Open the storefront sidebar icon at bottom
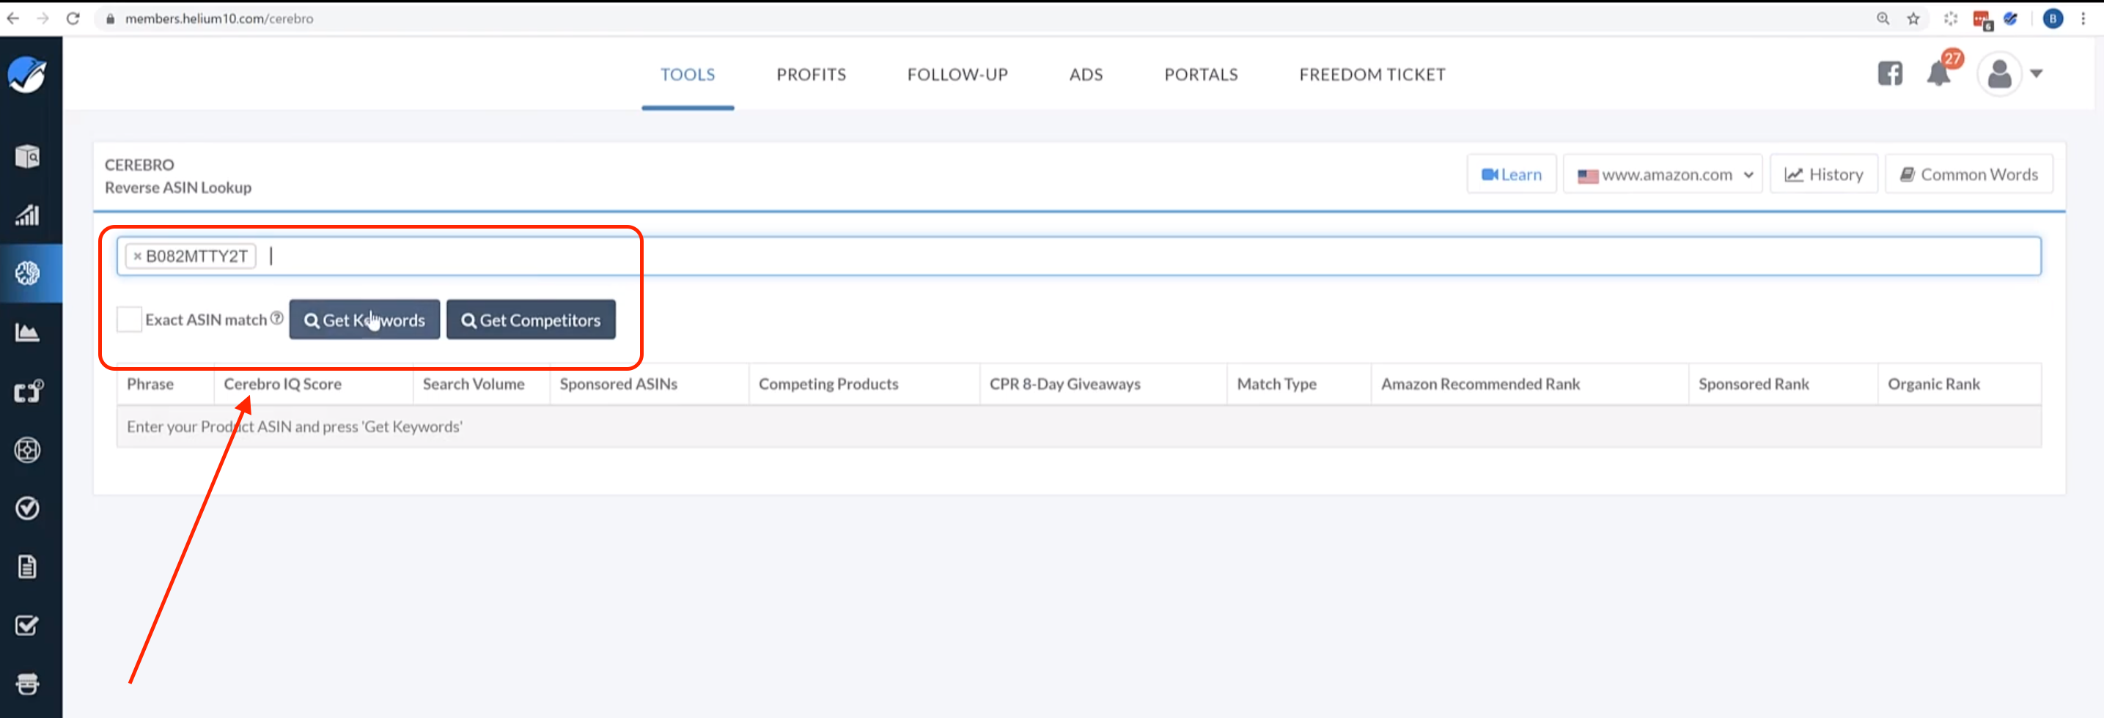Image resolution: width=2104 pixels, height=718 pixels. pyautogui.click(x=27, y=684)
